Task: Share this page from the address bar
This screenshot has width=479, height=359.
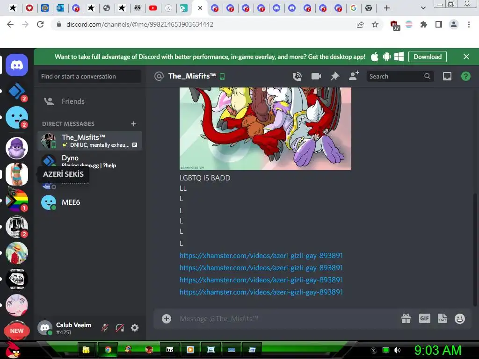Action: click(360, 24)
